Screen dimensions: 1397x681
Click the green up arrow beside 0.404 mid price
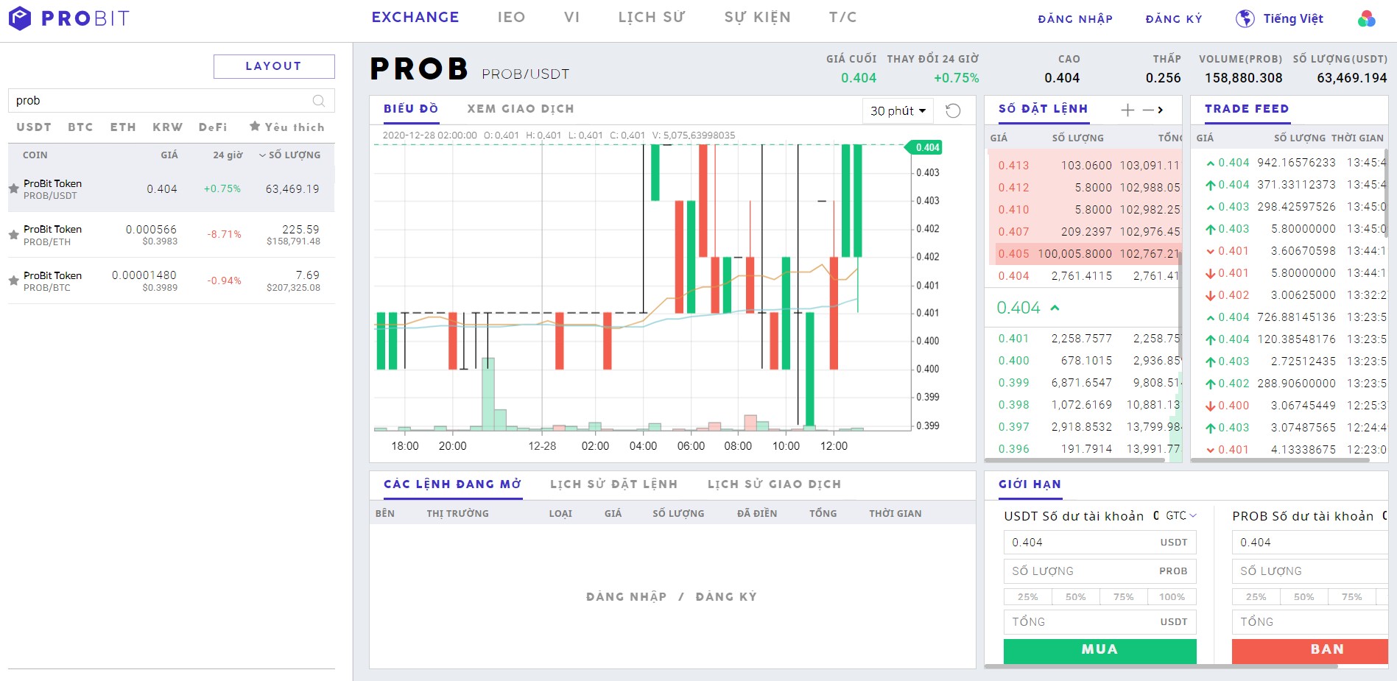[x=1055, y=308]
